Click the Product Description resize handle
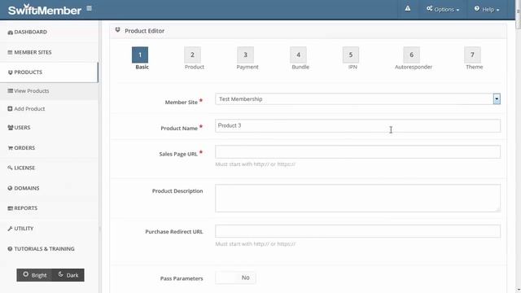This screenshot has width=521, height=293. 497,209
